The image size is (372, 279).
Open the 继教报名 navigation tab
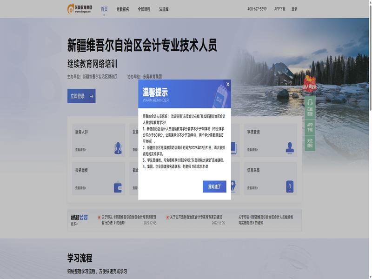tap(123, 9)
